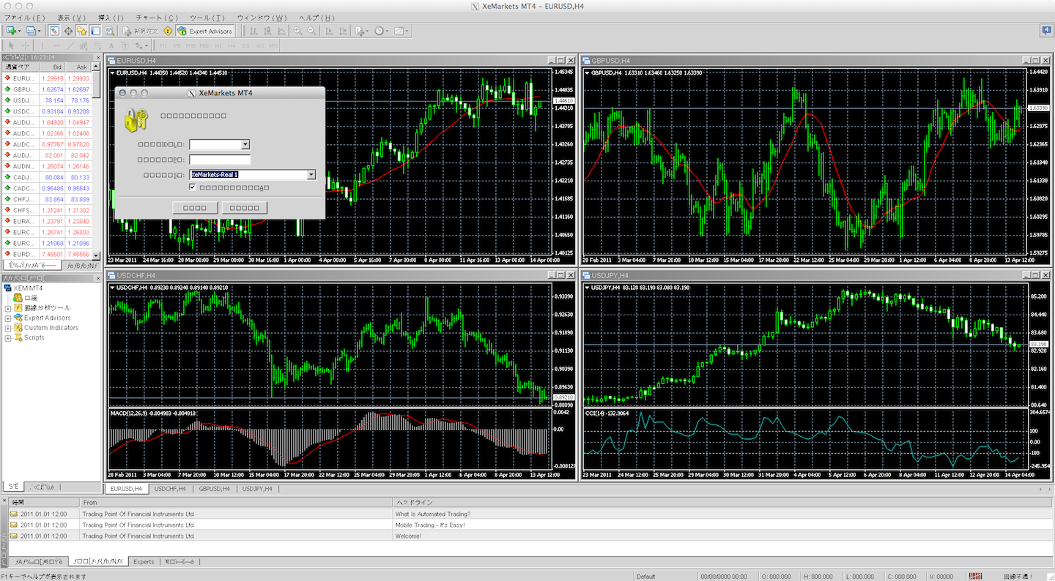Select the GBPU... row in Market Watch
The width and height of the screenshot is (1055, 581).
click(46, 89)
